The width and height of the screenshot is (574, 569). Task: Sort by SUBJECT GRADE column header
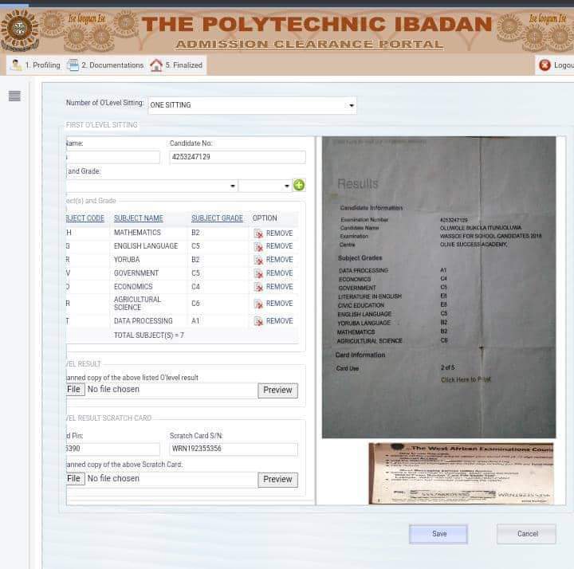click(x=217, y=218)
